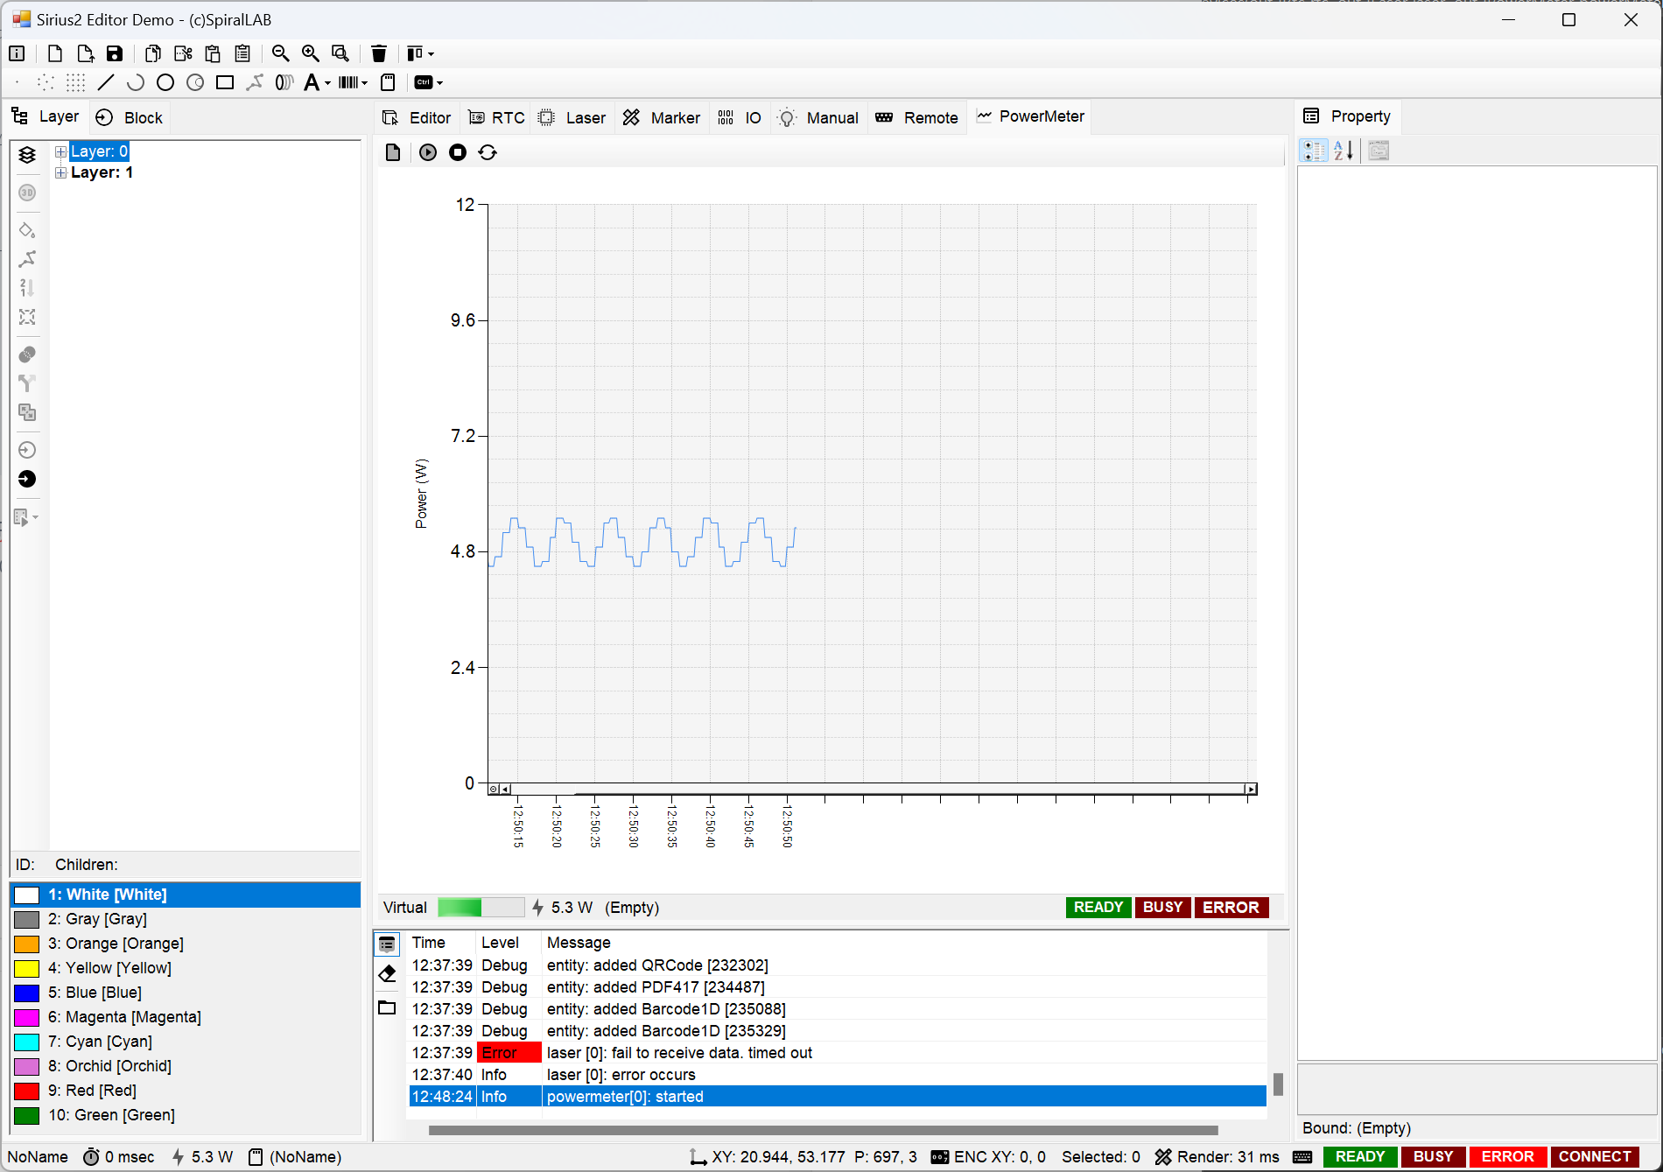Zoom out with the minus magnifier
The image size is (1663, 1172).
[x=281, y=53]
